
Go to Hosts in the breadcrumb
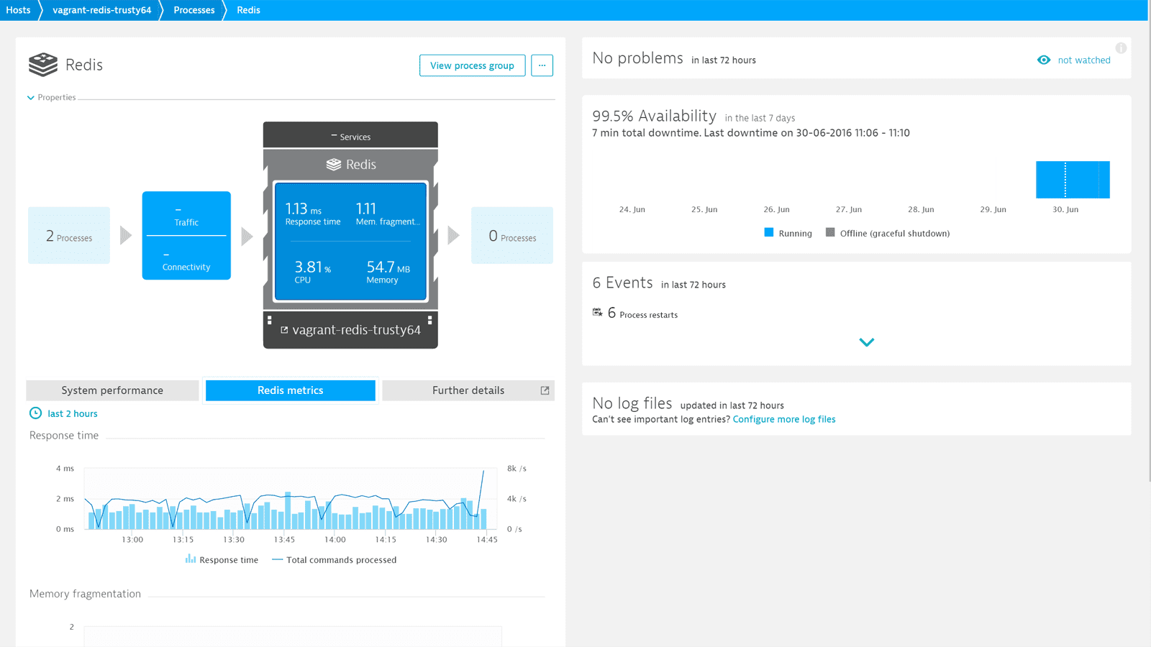pos(18,10)
